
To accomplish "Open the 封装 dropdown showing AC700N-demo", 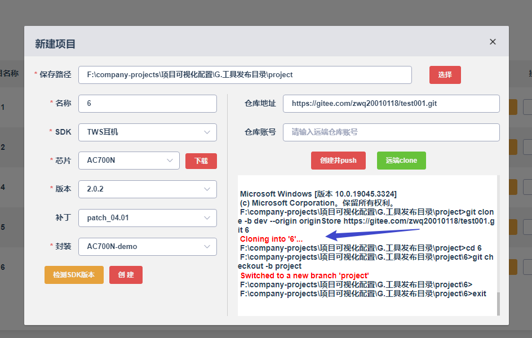I will coord(148,247).
